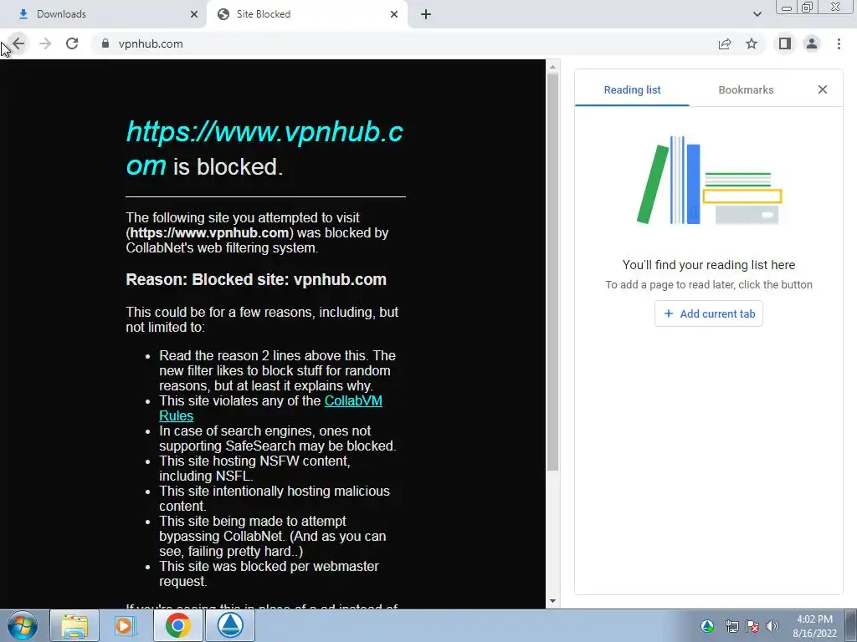This screenshot has height=642, width=857.
Task: Open the clock showing 4:02 PM
Action: pos(815,626)
